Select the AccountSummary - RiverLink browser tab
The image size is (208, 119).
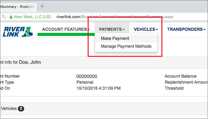(18, 7)
